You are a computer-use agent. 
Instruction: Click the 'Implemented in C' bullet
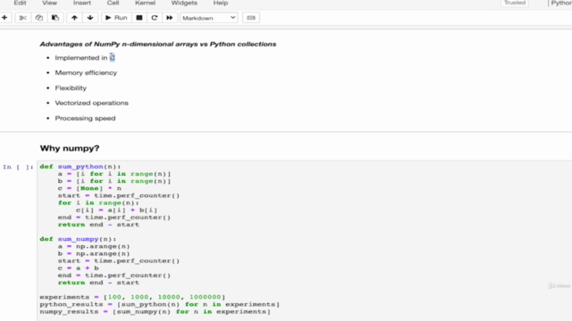85,57
